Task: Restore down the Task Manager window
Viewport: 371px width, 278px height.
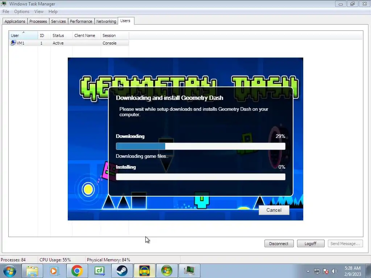Action: tap(353, 4)
